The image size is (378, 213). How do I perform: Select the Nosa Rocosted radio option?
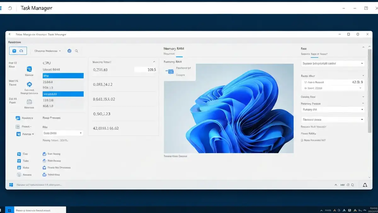pos(302,140)
